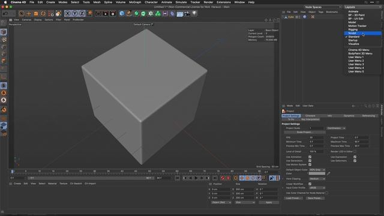Open the Layouts dropdown
The height and width of the screenshot is (216, 384).
point(363,7)
